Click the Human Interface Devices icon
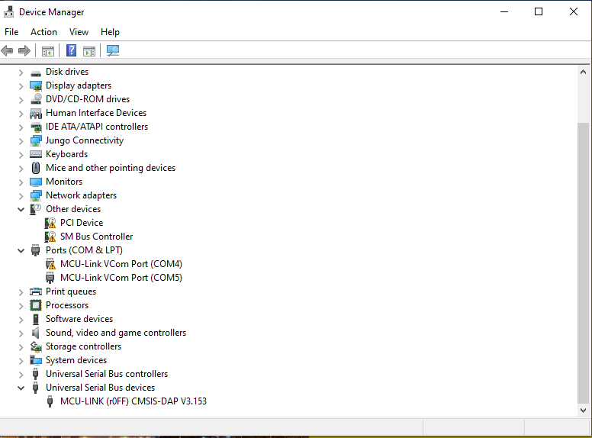 (x=36, y=113)
